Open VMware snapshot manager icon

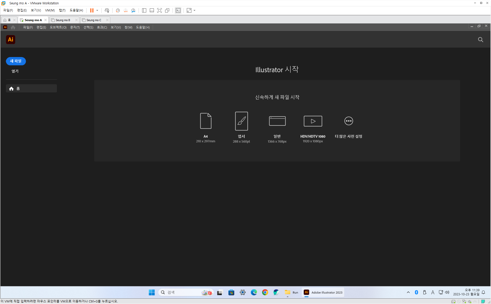click(x=133, y=10)
